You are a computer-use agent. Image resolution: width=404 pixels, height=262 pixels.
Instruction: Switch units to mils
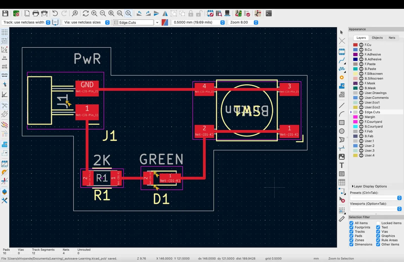(5, 66)
